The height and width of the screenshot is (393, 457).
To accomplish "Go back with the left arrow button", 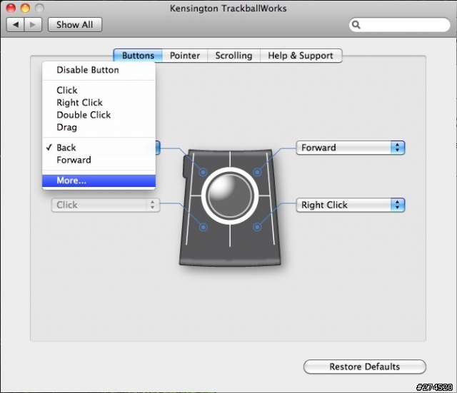I will click(16, 25).
